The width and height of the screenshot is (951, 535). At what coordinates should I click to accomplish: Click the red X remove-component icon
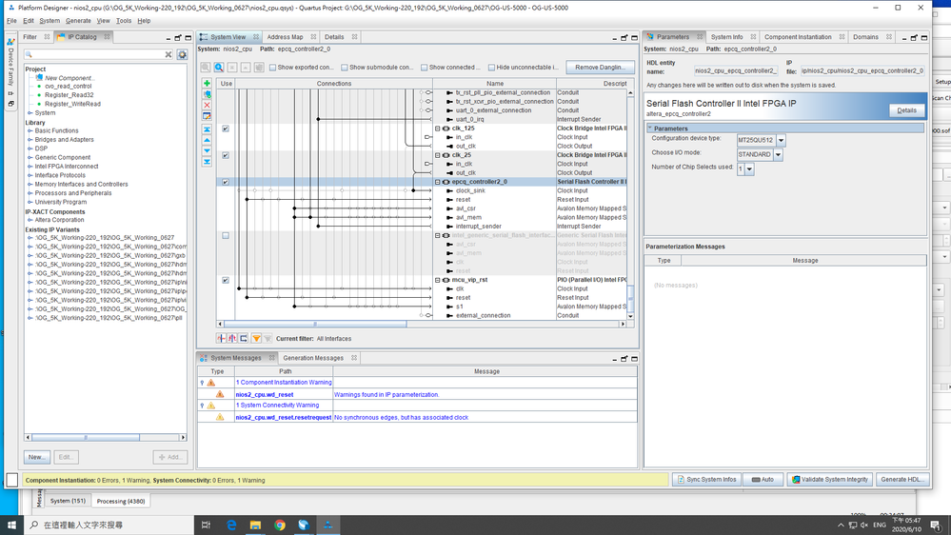[207, 105]
